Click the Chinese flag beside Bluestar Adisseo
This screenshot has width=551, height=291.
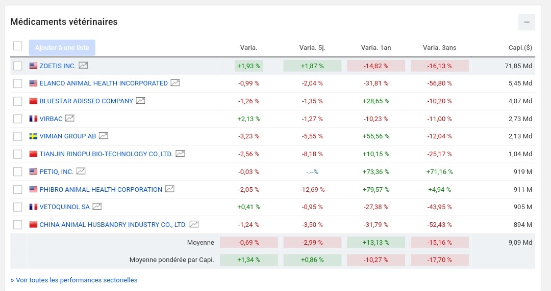click(x=33, y=101)
